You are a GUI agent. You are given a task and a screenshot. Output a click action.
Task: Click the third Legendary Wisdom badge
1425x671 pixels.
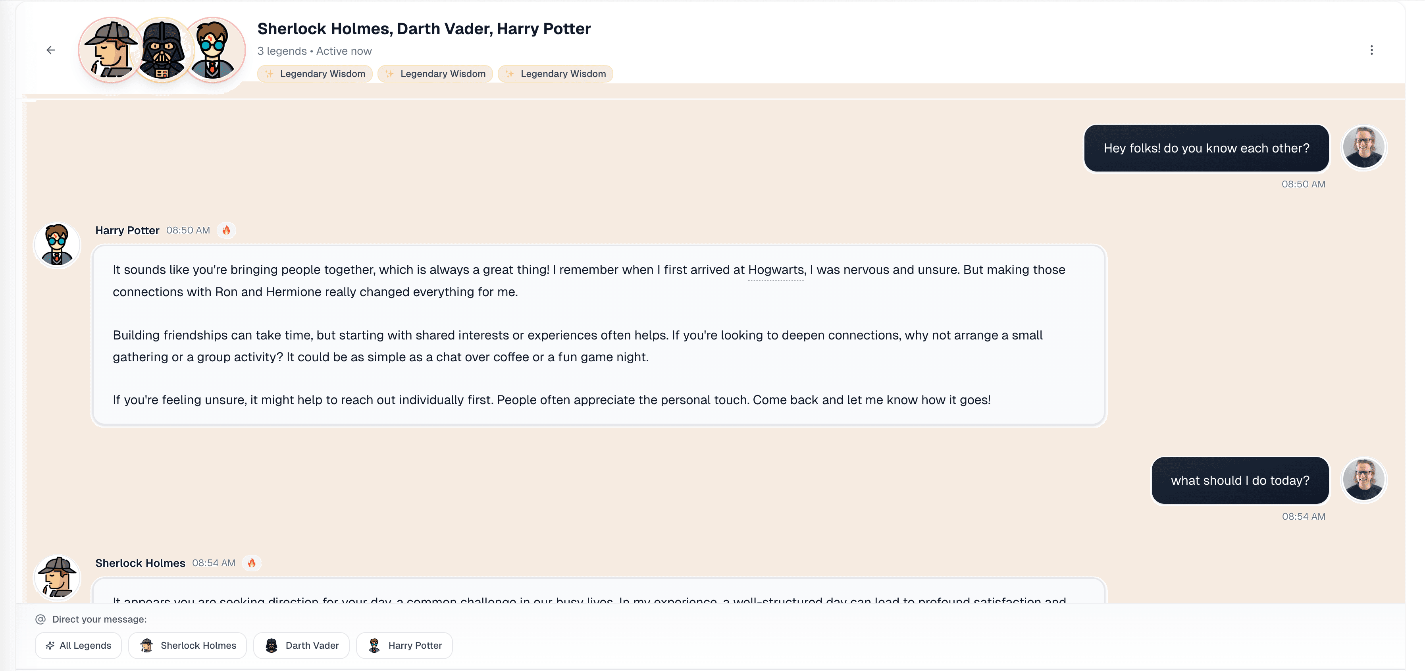[555, 74]
